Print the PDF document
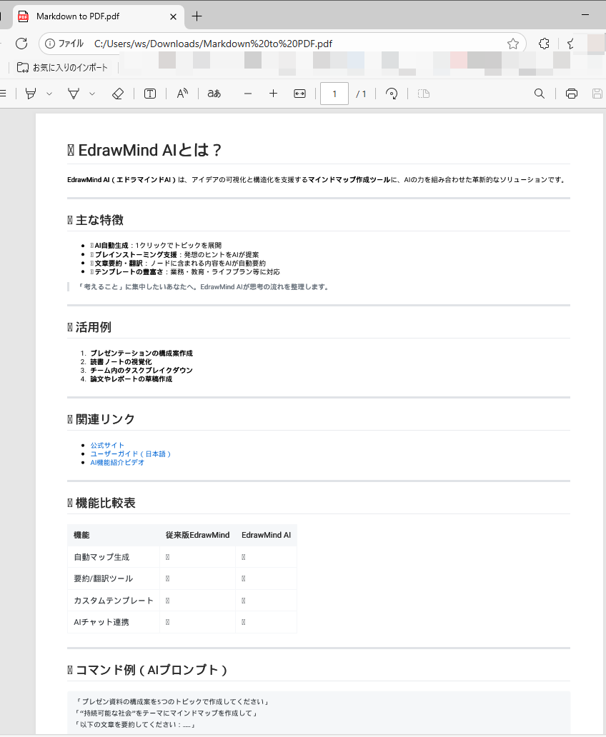The width and height of the screenshot is (606, 737). pyautogui.click(x=571, y=94)
